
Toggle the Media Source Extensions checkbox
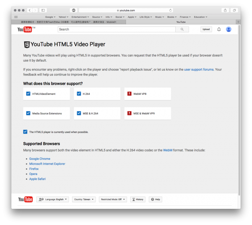(x=28, y=113)
